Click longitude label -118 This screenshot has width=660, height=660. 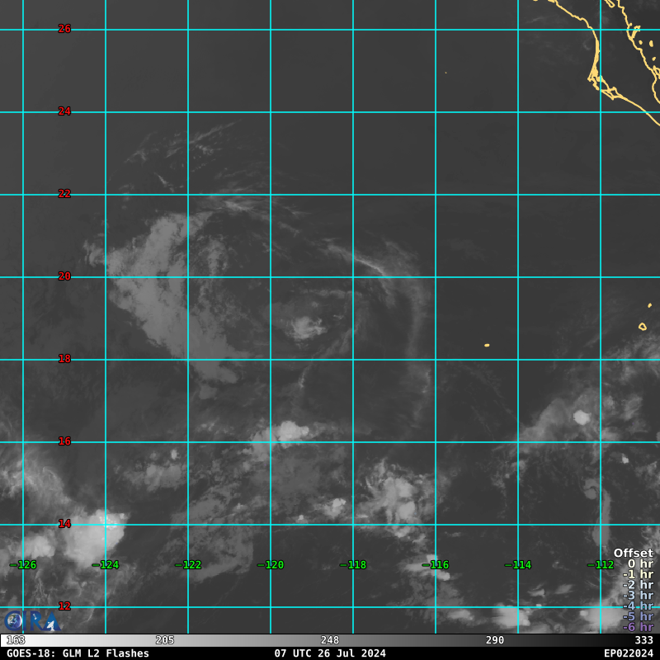coord(353,565)
